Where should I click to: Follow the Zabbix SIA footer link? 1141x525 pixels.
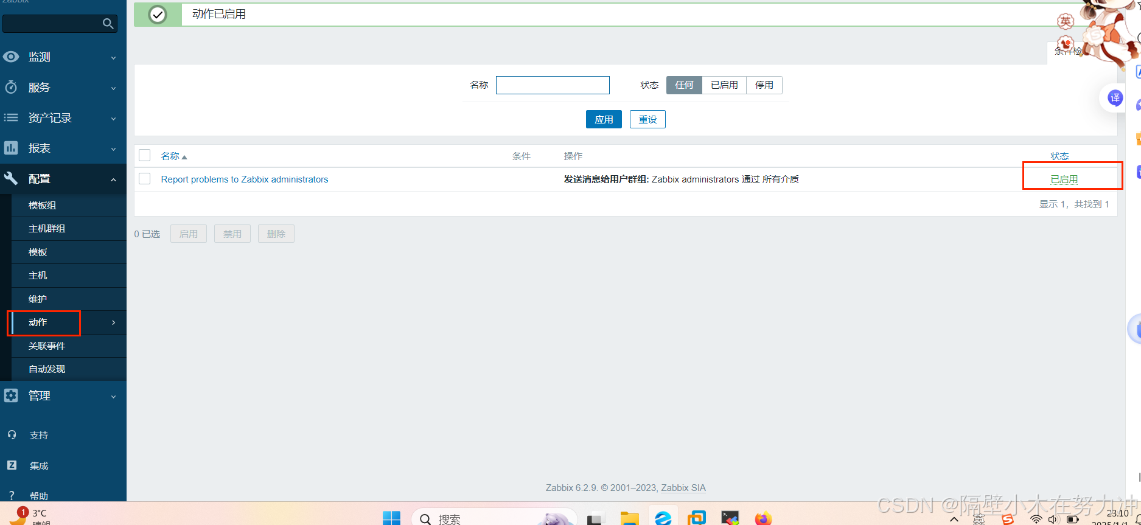coord(683,488)
